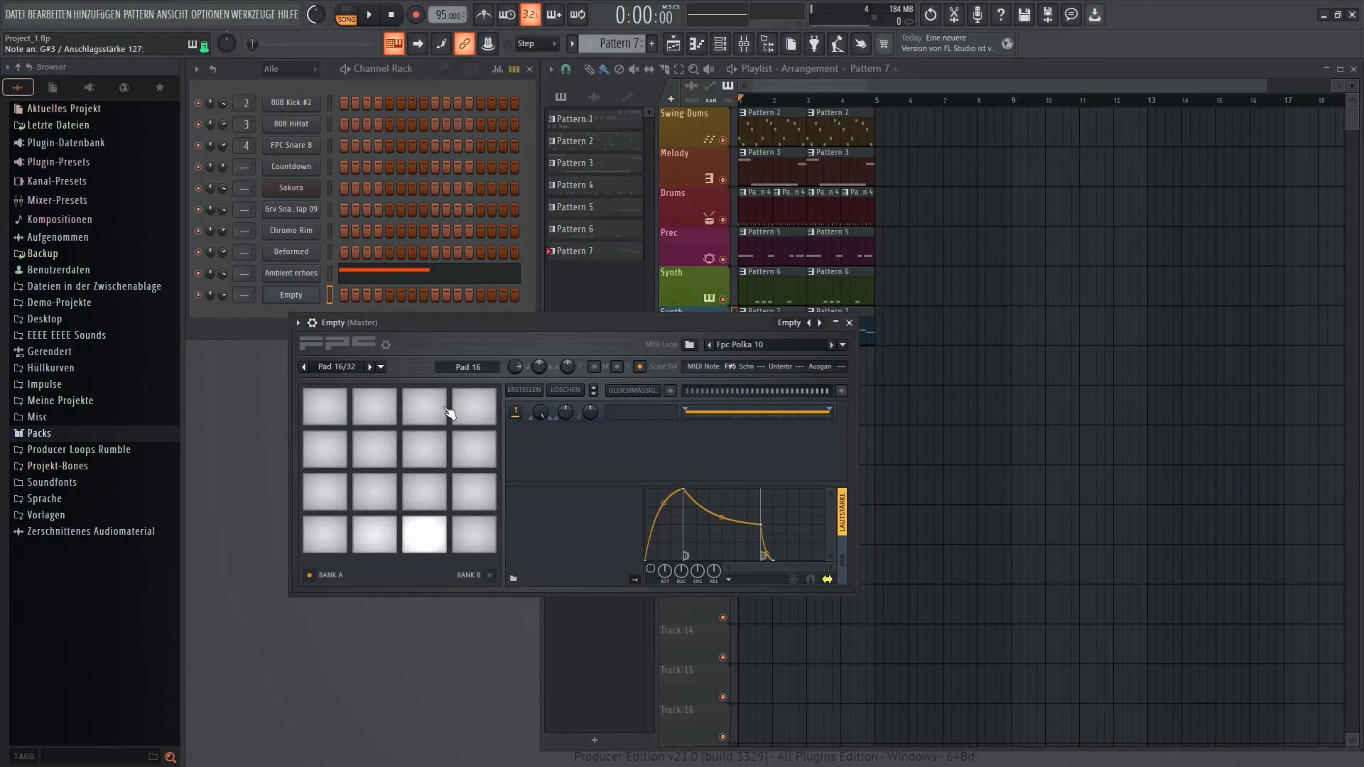Click the undo history icon in top toolbar
1364x767 pixels.
(x=930, y=14)
